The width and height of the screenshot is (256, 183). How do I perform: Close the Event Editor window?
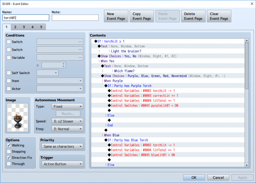[252, 4]
